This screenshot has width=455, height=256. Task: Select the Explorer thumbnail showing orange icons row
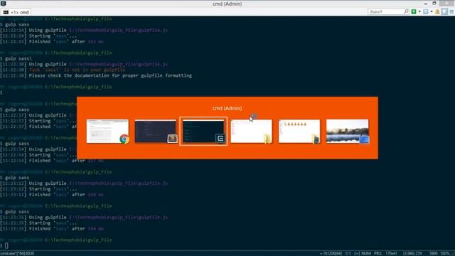click(299, 131)
